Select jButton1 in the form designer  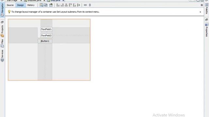click(45, 41)
